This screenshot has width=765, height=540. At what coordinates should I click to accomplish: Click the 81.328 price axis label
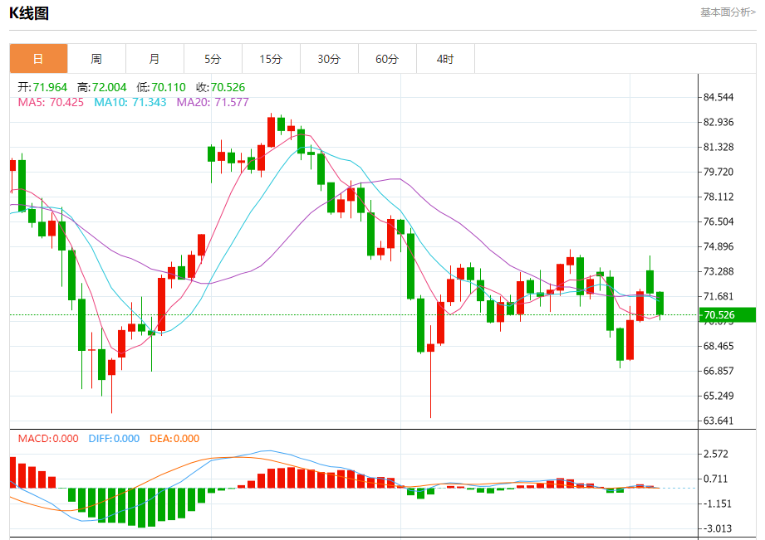coord(718,147)
